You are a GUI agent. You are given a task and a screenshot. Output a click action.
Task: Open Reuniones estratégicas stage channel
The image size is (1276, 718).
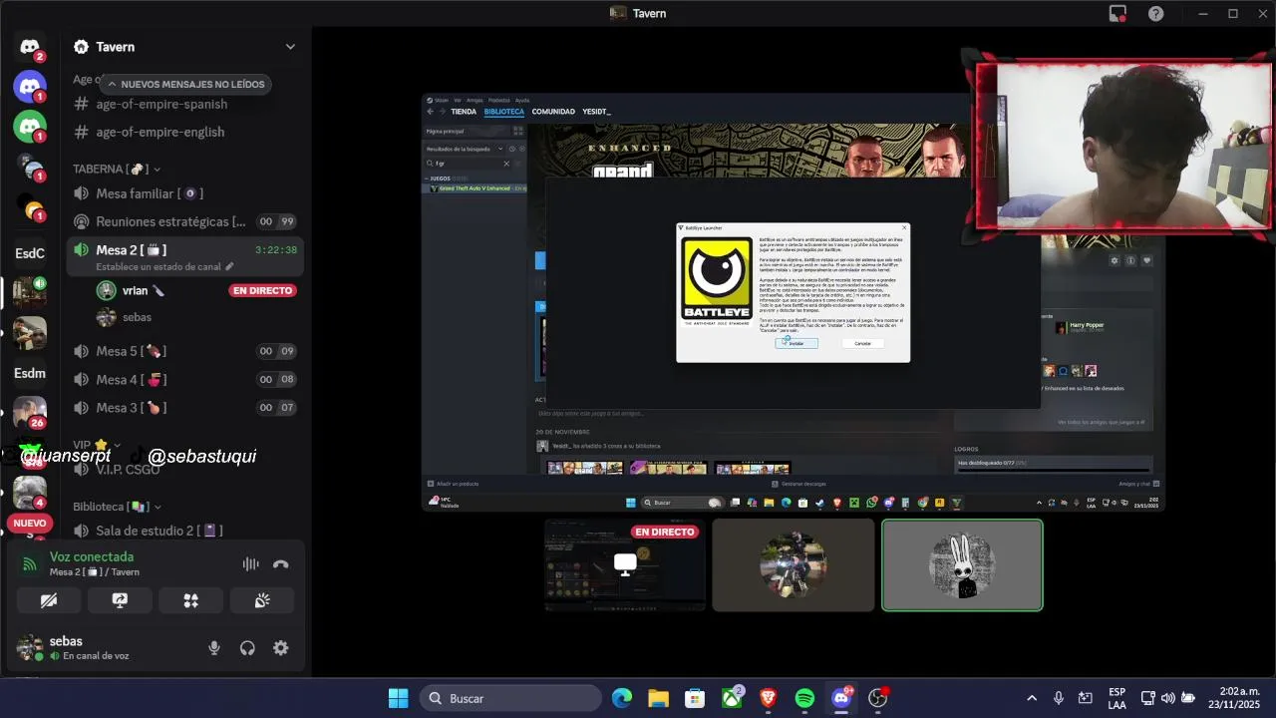(x=185, y=221)
